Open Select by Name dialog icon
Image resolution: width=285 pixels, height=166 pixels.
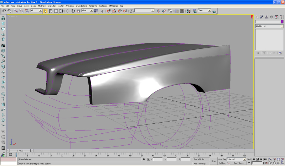pyautogui.click(x=51, y=11)
